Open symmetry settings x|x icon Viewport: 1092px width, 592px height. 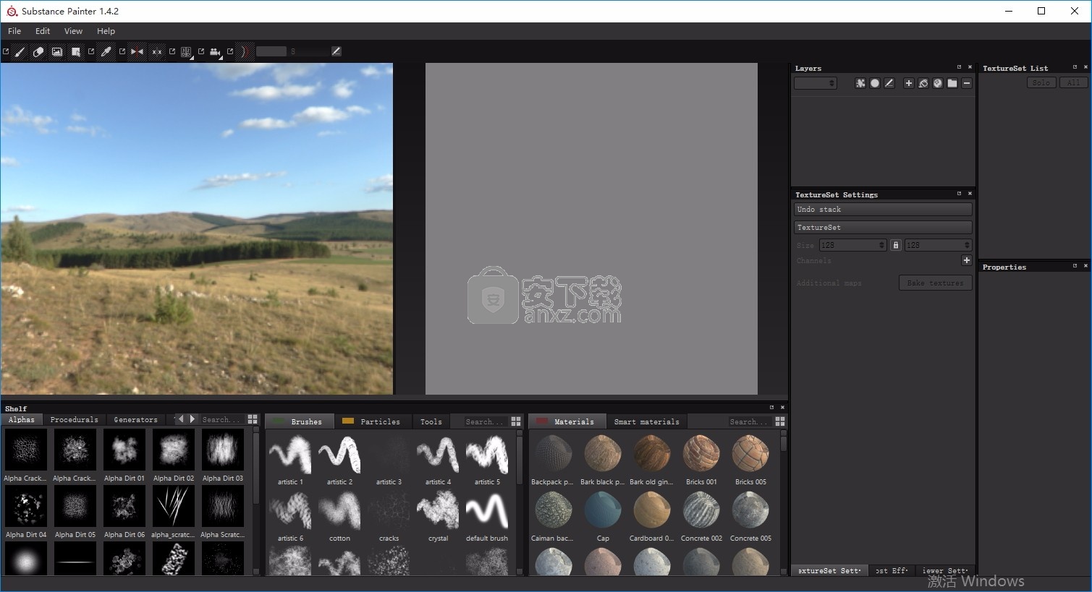pyautogui.click(x=156, y=52)
